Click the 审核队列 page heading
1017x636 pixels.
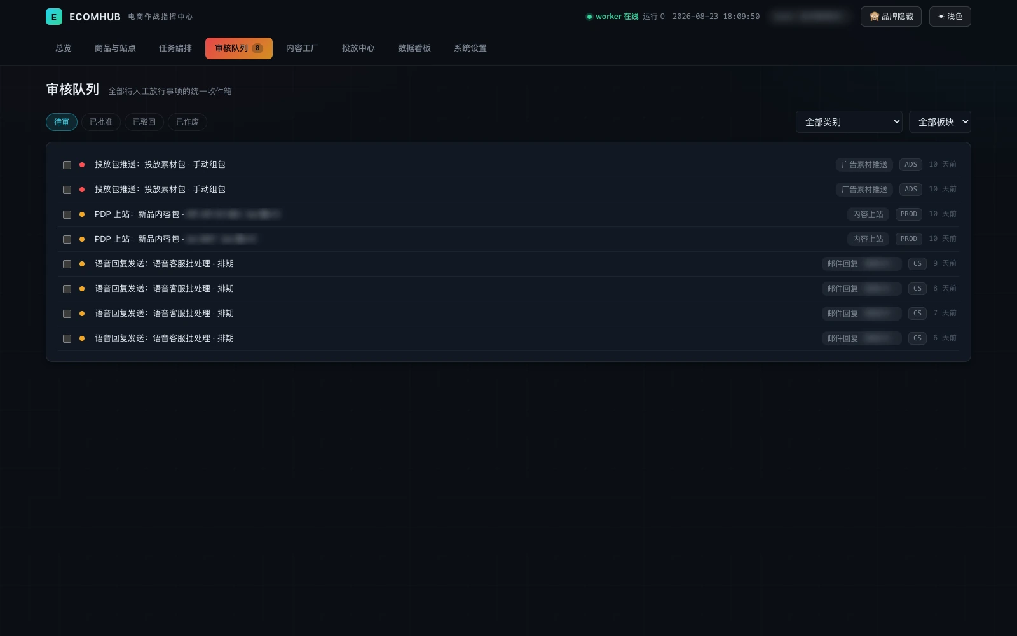click(72, 90)
